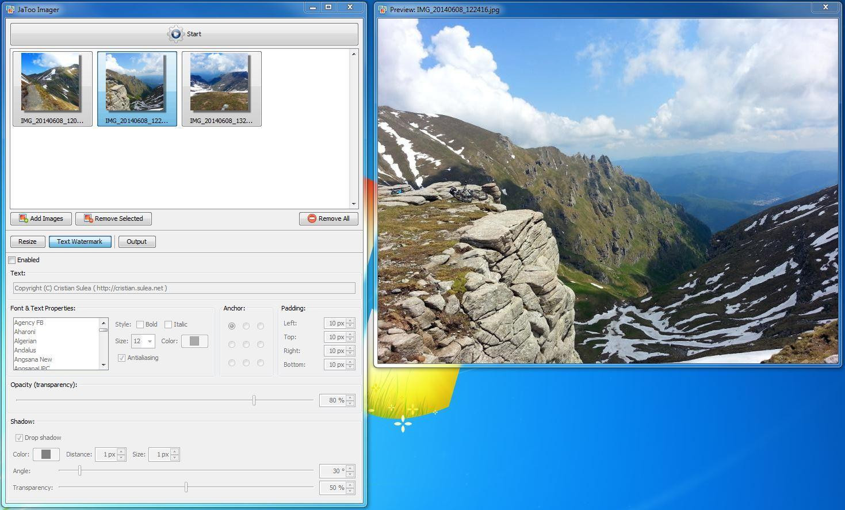Viewport: 845px width, 510px height.
Task: Click the font list scroll up arrow
Action: [104, 323]
